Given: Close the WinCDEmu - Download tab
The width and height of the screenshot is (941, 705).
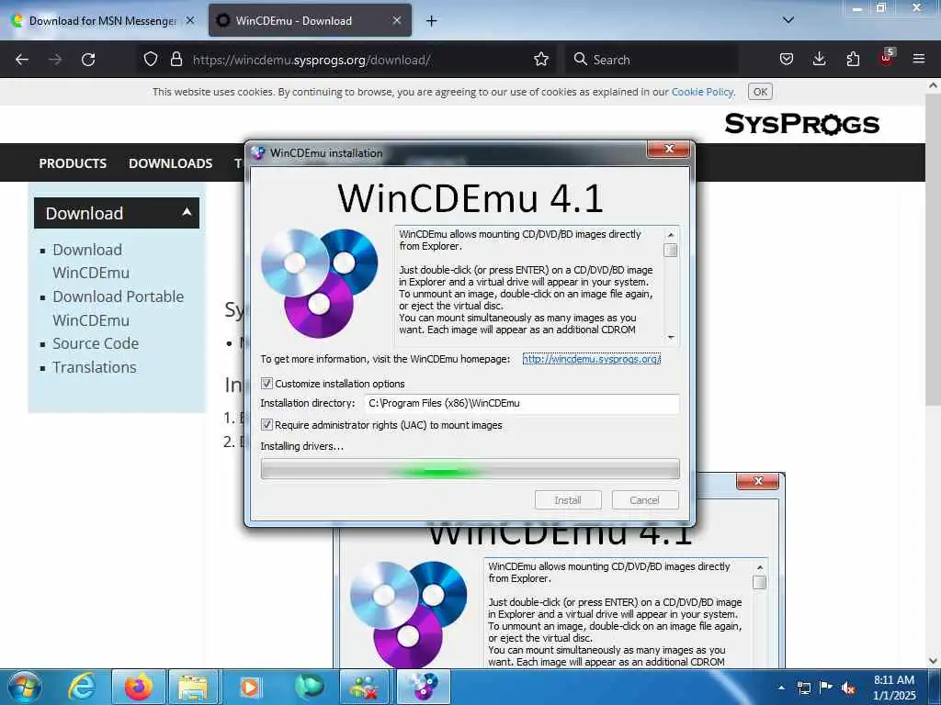Looking at the screenshot, I should point(397,20).
